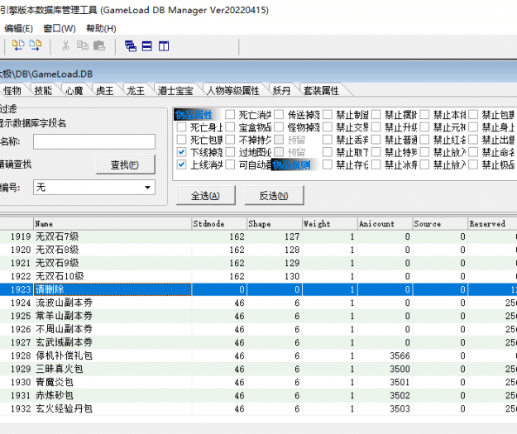Image resolution: width=517 pixels, height=434 pixels.
Task: Click the 名称 search input field
Action: click(x=93, y=142)
